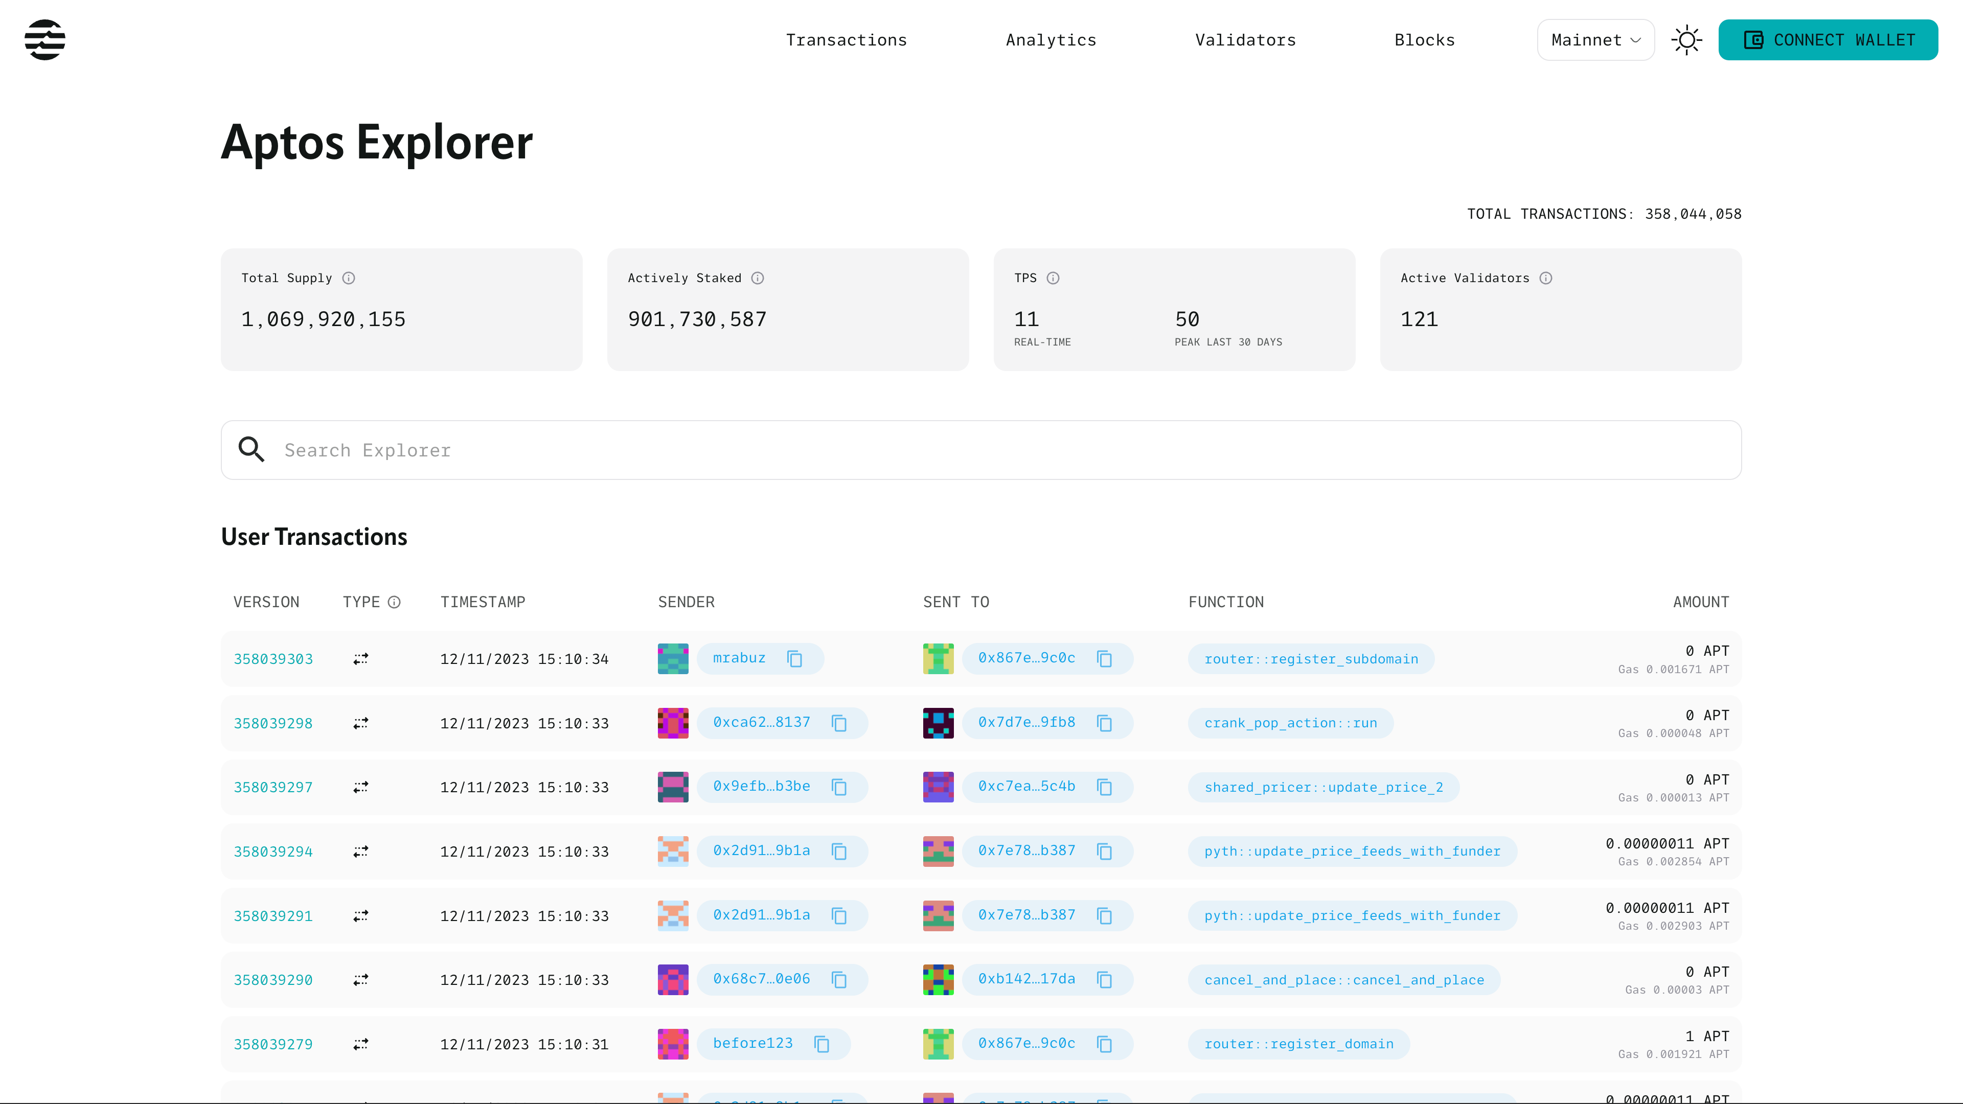Show TPS info tooltip icon
The image size is (1963, 1104).
point(1053,278)
